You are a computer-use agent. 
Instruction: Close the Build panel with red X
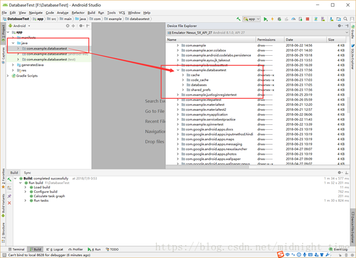pos(9,203)
